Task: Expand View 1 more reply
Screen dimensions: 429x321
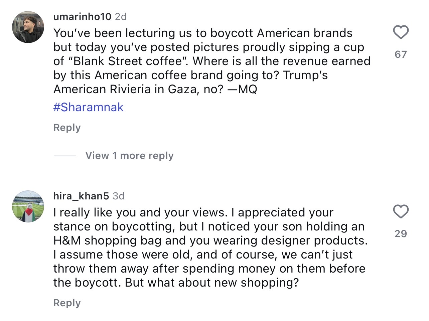Action: (x=129, y=156)
